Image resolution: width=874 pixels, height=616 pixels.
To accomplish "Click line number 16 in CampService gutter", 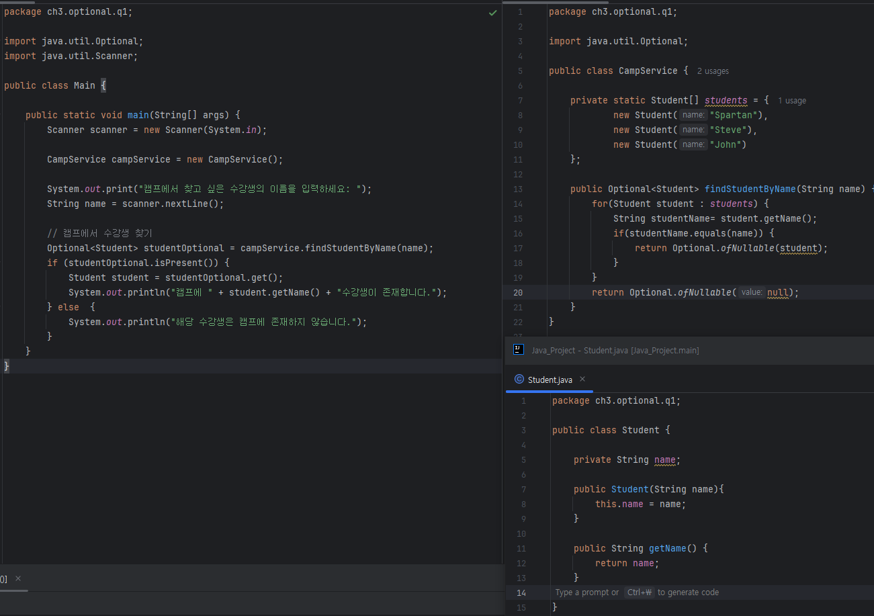I will [517, 234].
